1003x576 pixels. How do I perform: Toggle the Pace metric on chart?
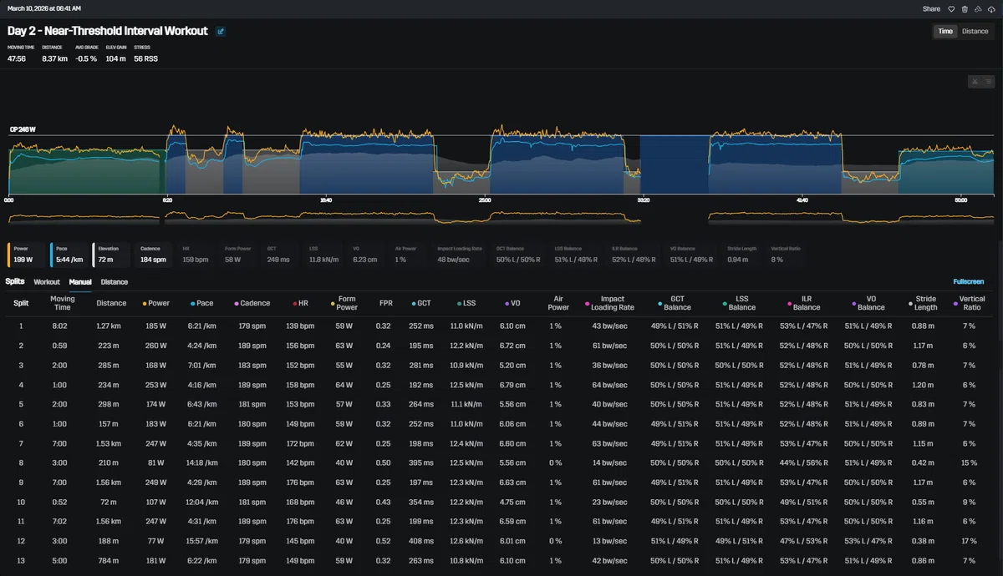70,254
